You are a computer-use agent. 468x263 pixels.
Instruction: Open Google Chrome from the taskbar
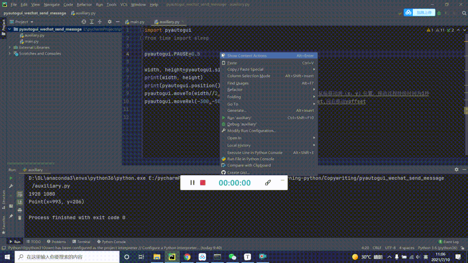tap(187, 257)
